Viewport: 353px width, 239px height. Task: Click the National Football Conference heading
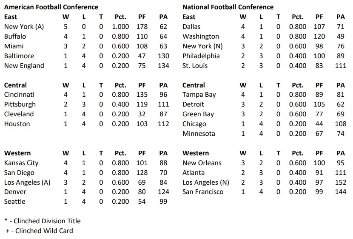(x=228, y=7)
